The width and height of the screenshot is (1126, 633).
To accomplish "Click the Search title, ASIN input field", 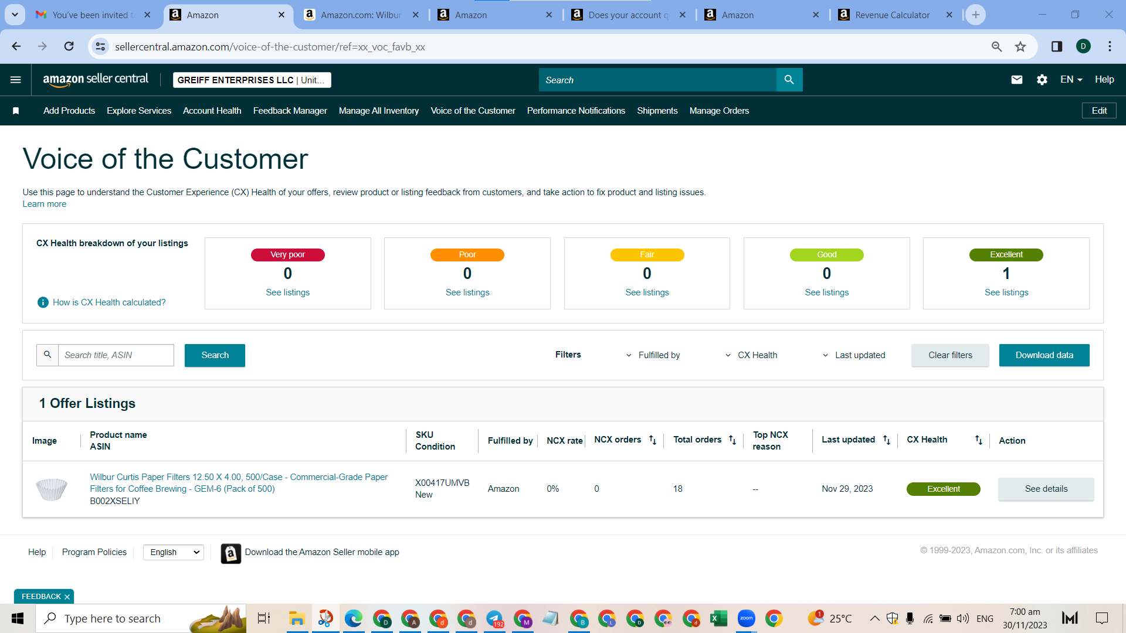I will pos(116,355).
